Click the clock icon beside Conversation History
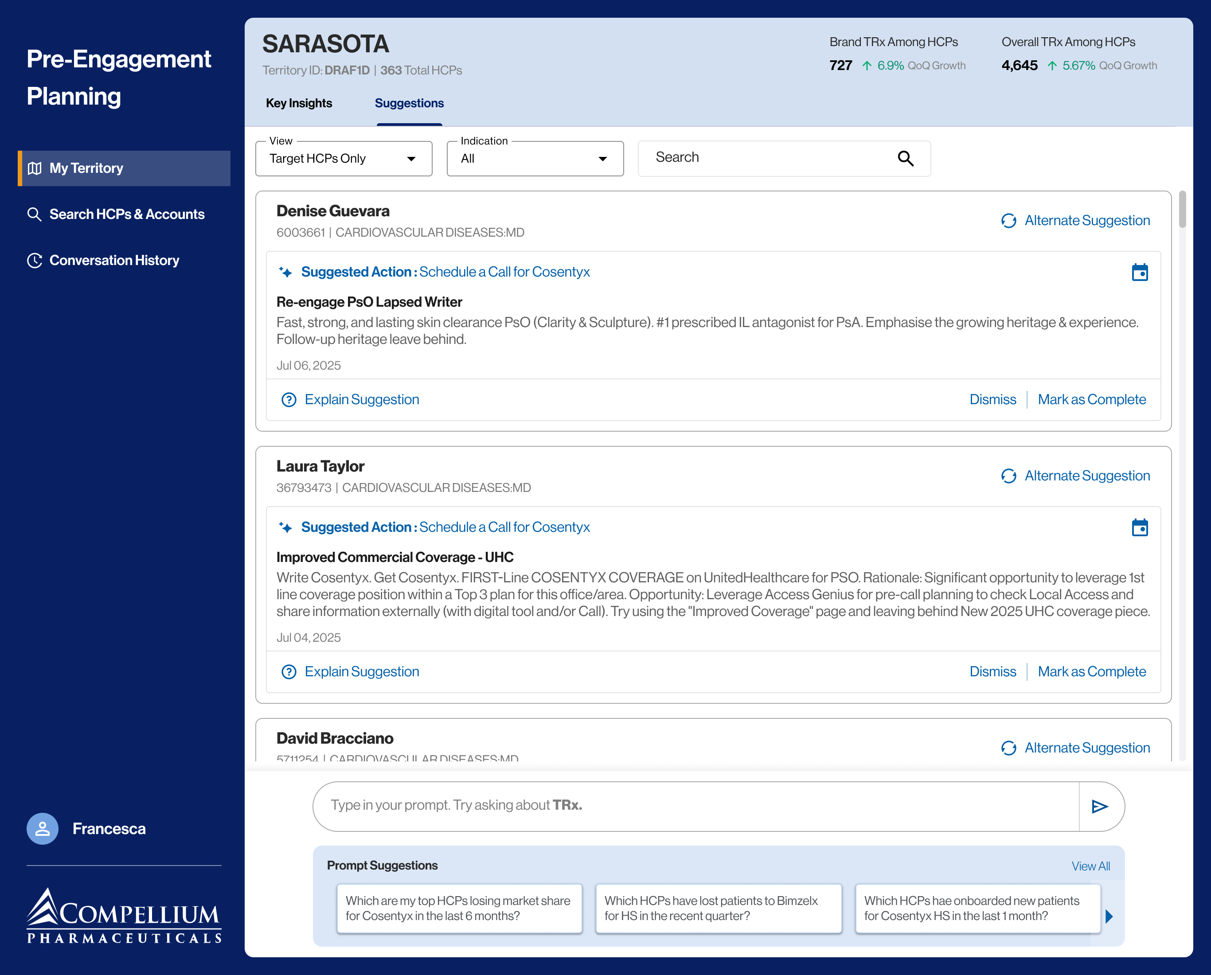 tap(34, 260)
